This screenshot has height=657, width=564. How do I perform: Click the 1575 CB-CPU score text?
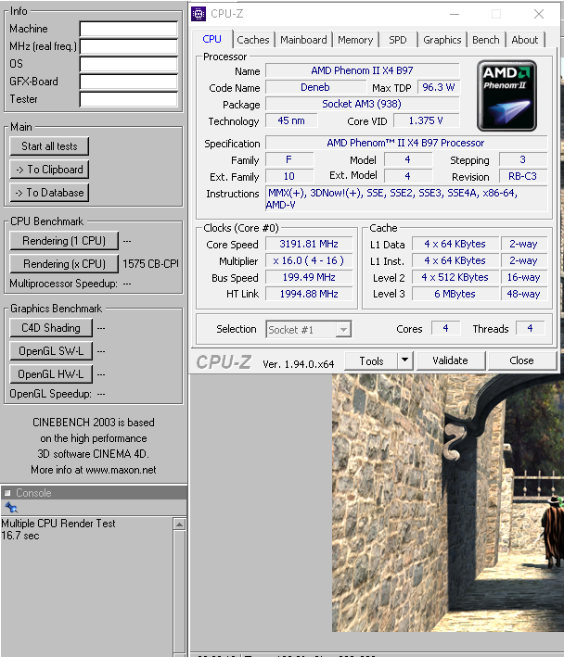point(150,264)
